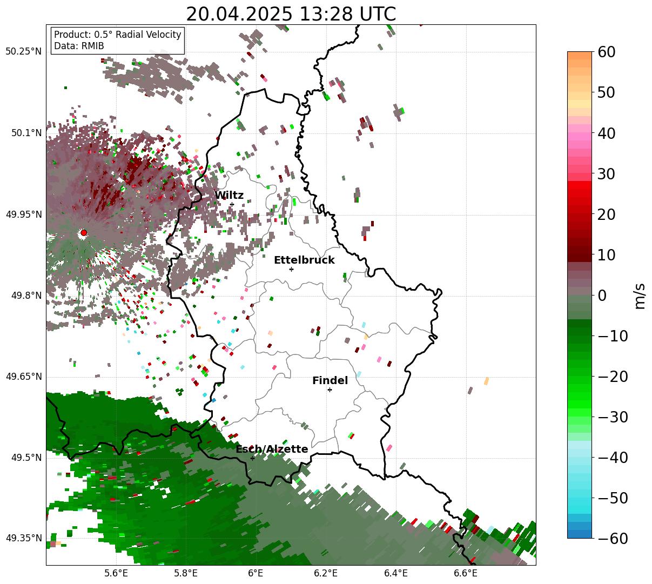The image size is (652, 584).
Task: Pick the cyan −50 m/s colorbar band
Action: point(580,498)
